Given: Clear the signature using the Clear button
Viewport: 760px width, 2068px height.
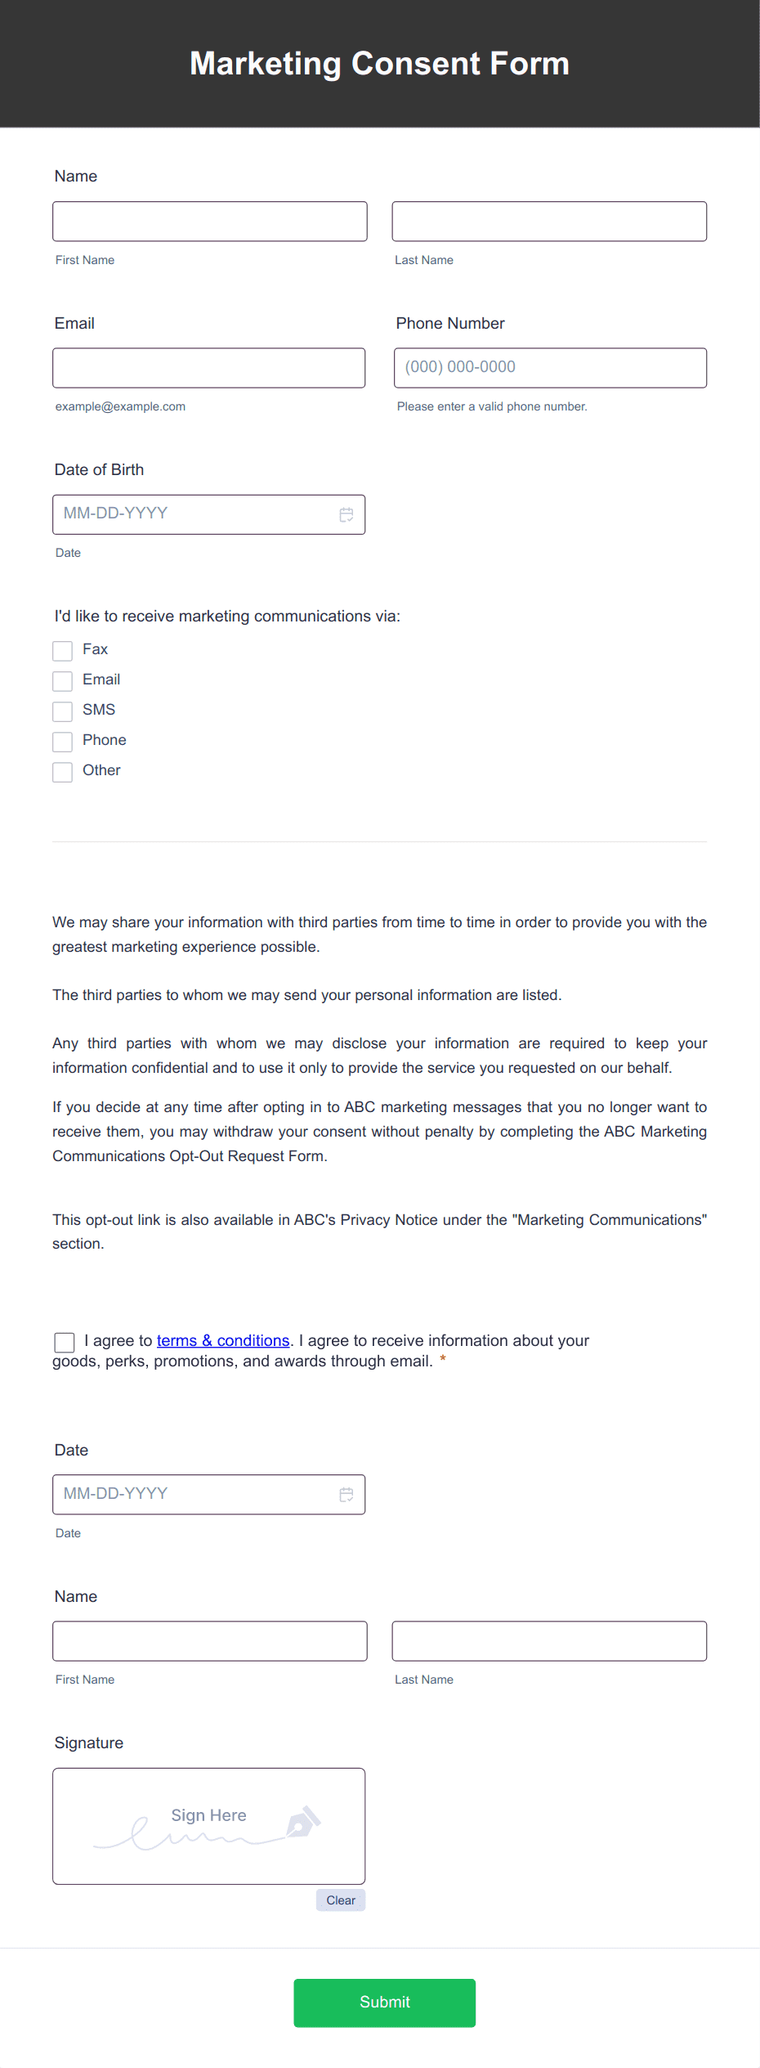Looking at the screenshot, I should (340, 1900).
